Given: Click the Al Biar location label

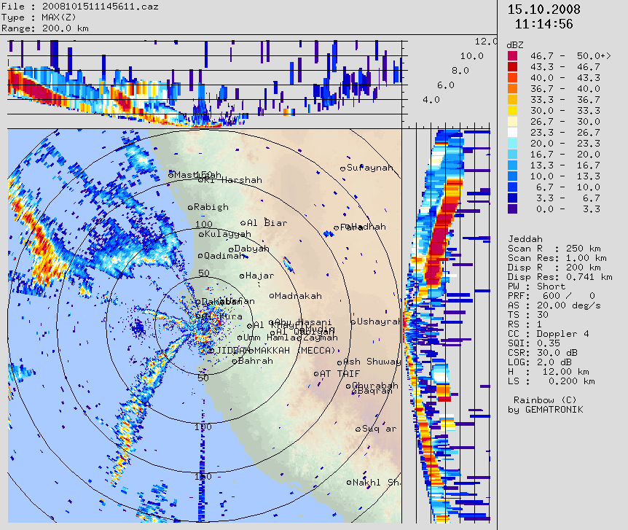Looking at the screenshot, I should (267, 223).
